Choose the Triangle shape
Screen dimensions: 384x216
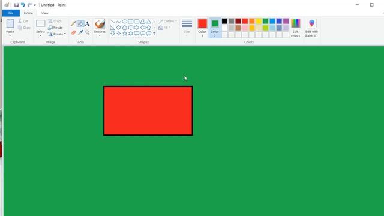coord(149,22)
